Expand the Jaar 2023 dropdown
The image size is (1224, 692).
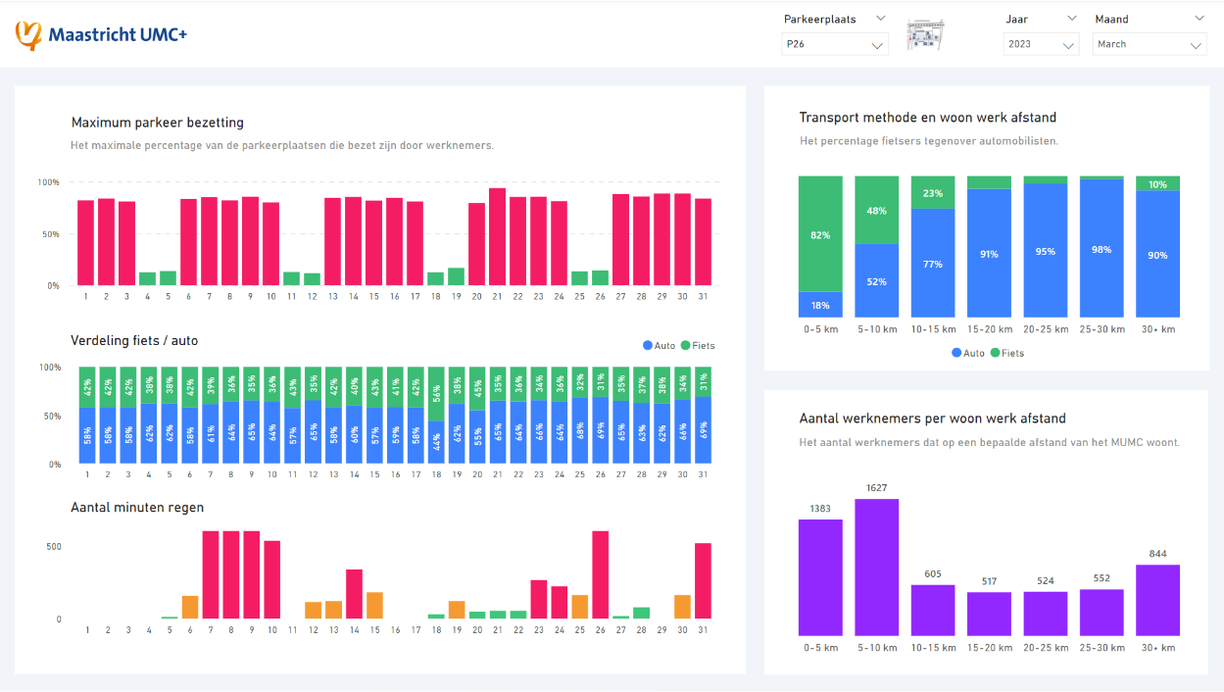[1040, 43]
